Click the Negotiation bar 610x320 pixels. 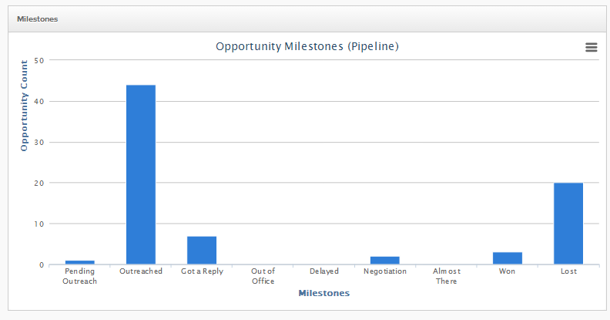click(x=385, y=261)
